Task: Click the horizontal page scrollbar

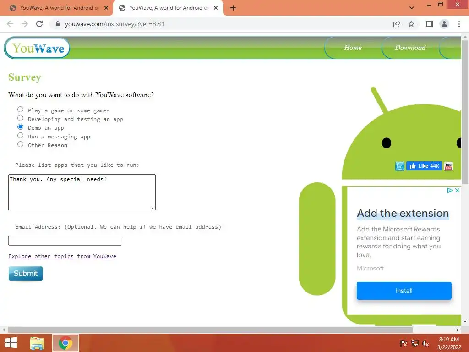Action: (210, 330)
